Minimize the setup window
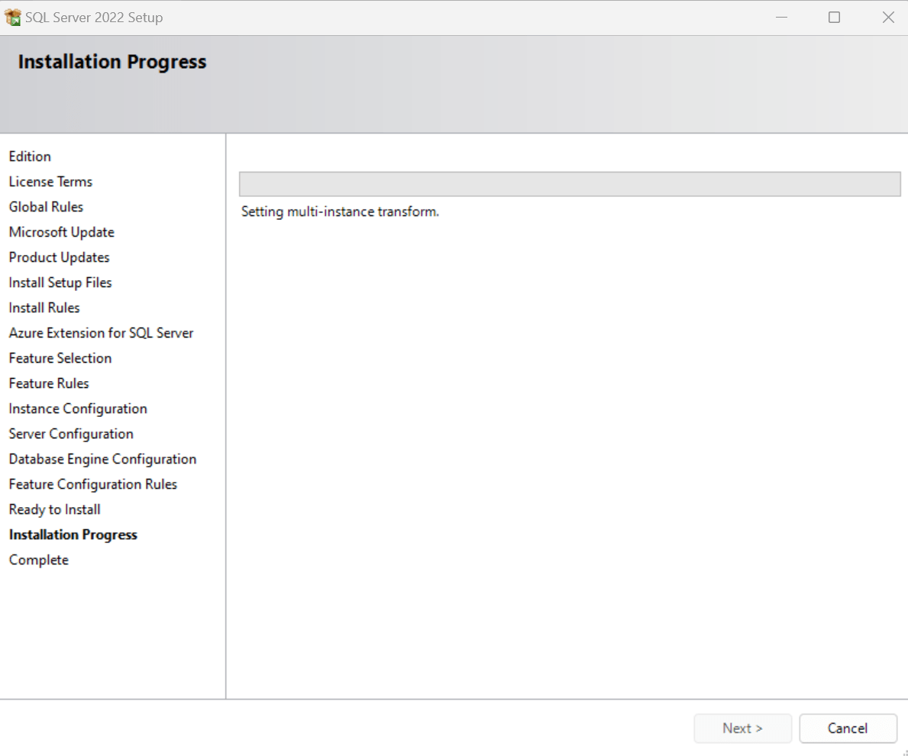The image size is (908, 756). click(781, 18)
